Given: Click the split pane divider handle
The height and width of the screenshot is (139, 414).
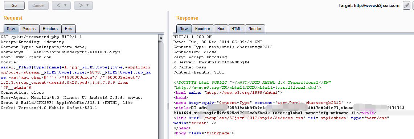Looking at the screenshot, I should pos(168,107).
